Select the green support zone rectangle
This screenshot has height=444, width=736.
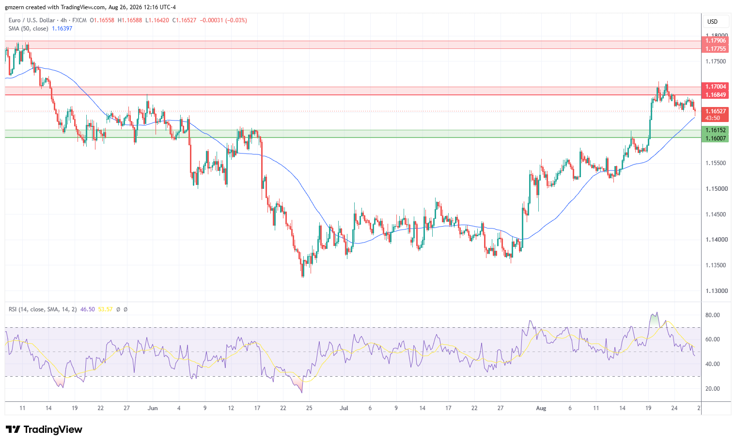point(353,134)
